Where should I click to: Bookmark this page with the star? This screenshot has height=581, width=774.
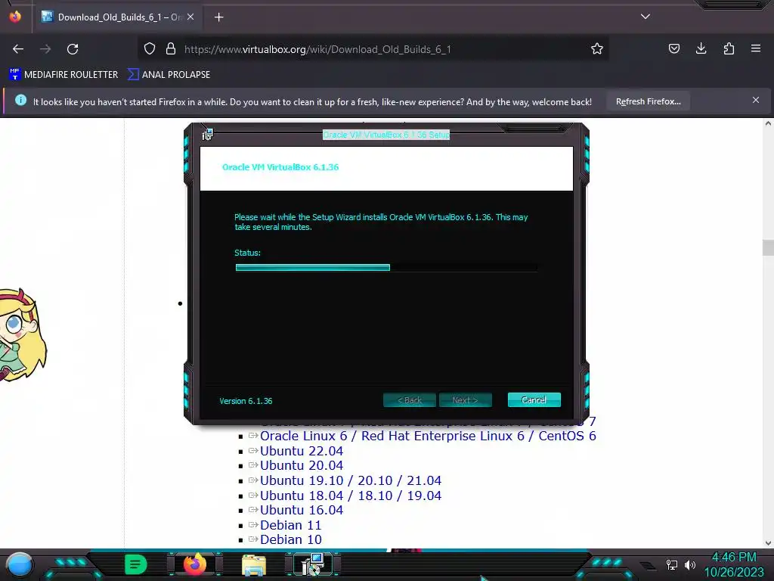click(x=597, y=49)
